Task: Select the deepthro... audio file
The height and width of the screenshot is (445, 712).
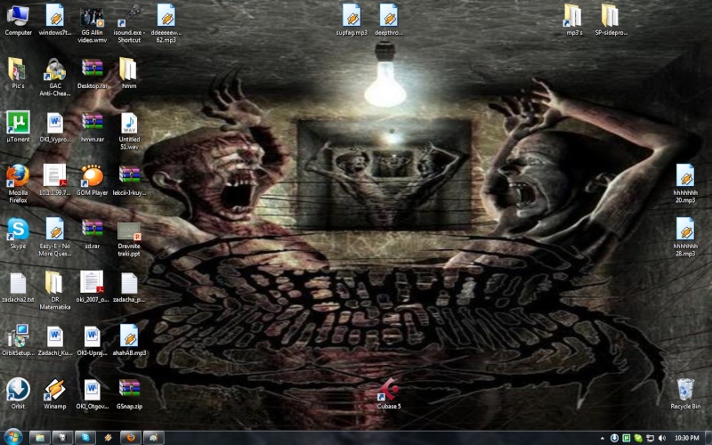Action: click(x=389, y=20)
